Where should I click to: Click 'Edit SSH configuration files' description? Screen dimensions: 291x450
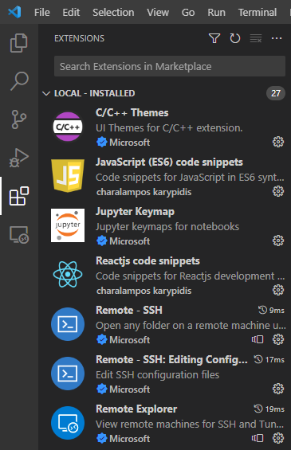click(157, 375)
